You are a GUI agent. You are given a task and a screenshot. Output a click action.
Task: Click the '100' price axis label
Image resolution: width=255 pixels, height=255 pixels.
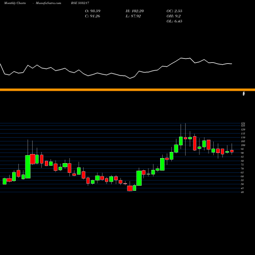point(243,145)
